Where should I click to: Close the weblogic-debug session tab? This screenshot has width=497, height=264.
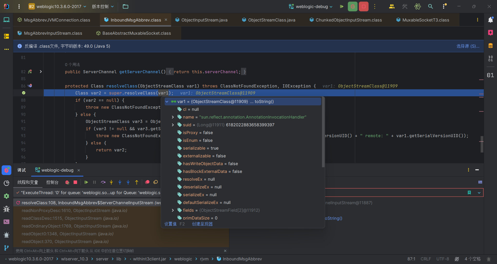tap(79, 170)
